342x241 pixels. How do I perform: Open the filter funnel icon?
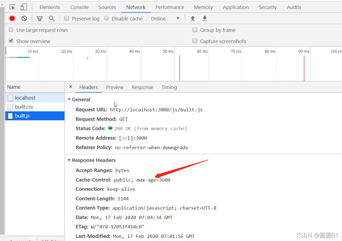pos(40,19)
